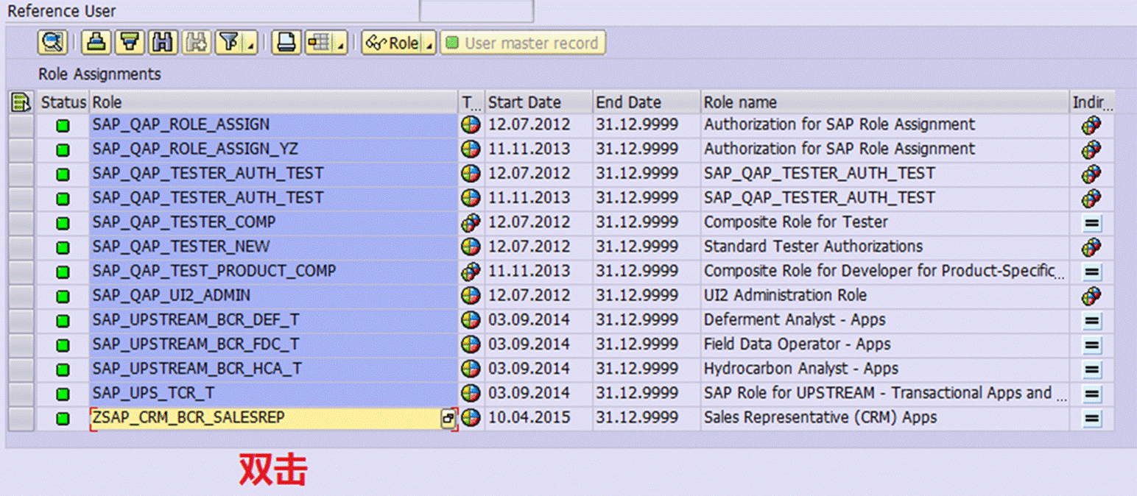1137x496 pixels.
Task: Toggle the row selector for SAP_QAP_ROLE_ASSIGN
Action: pyautogui.click(x=21, y=125)
